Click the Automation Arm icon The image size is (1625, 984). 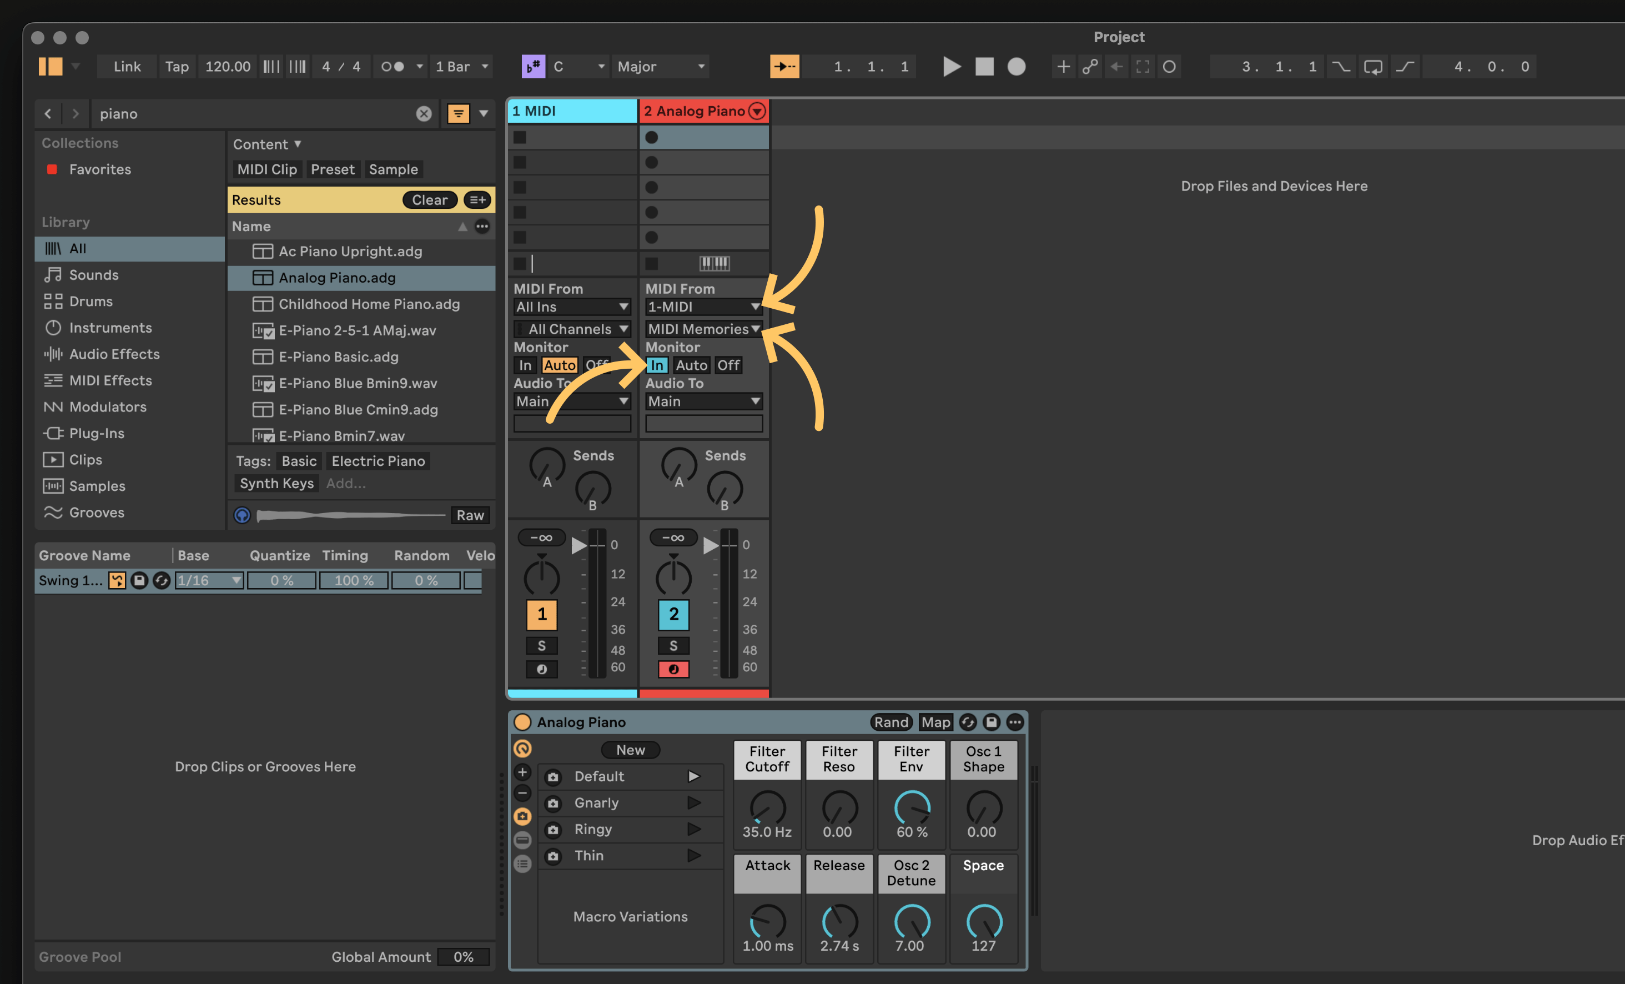point(1090,67)
